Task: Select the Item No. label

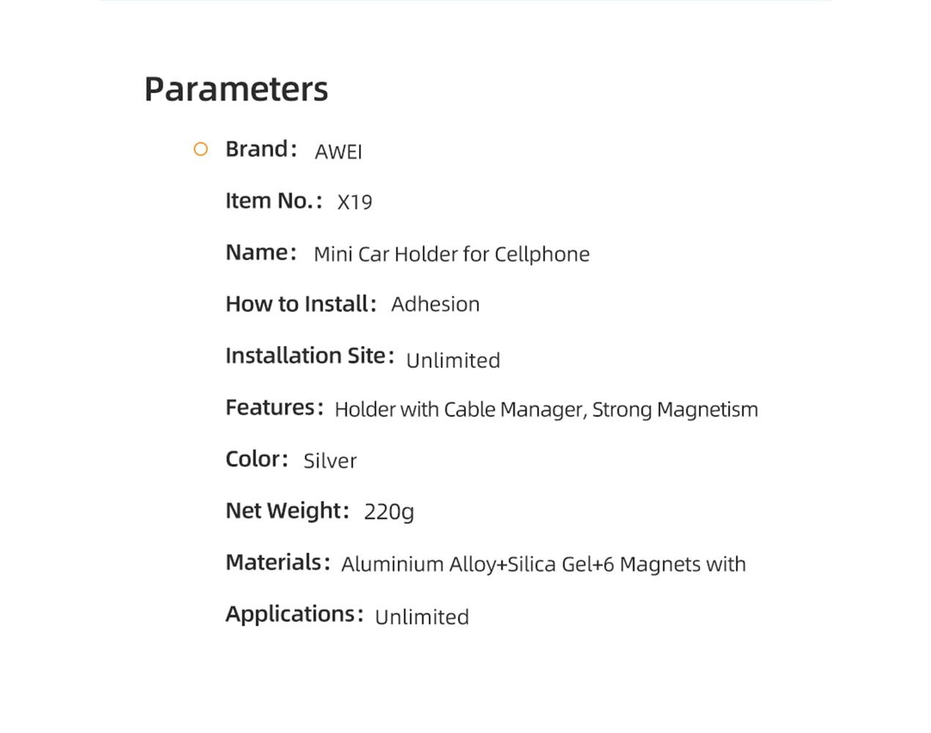Action: point(274,201)
